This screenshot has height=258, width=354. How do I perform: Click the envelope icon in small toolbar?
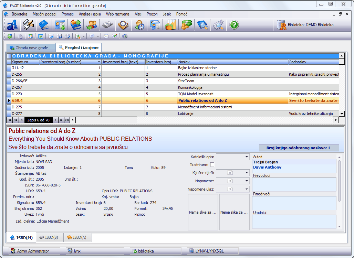tap(106, 36)
